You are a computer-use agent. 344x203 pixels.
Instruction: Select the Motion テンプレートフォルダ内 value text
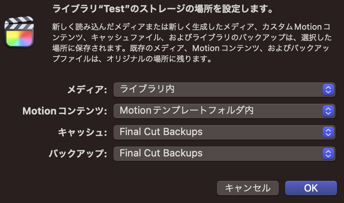pos(187,110)
